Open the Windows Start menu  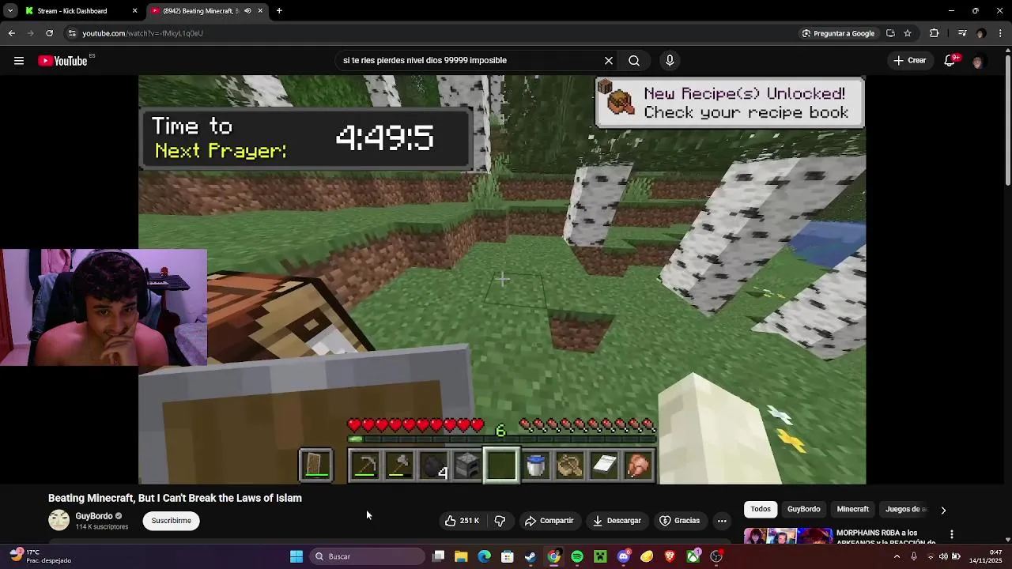click(x=296, y=556)
